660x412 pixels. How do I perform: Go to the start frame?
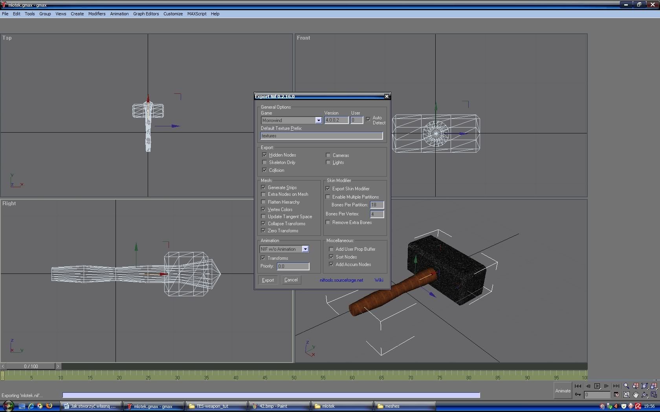click(x=578, y=386)
